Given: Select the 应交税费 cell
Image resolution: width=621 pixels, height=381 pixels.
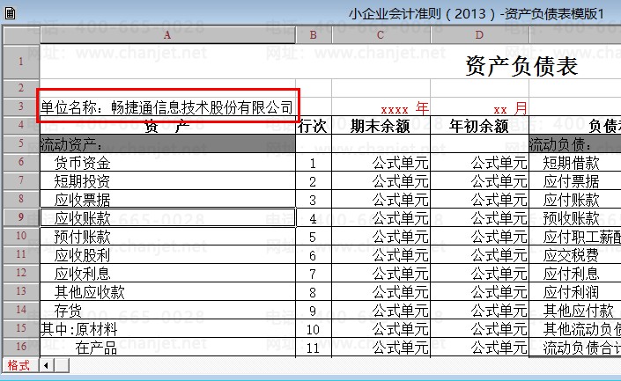Looking at the screenshot, I should [575, 255].
